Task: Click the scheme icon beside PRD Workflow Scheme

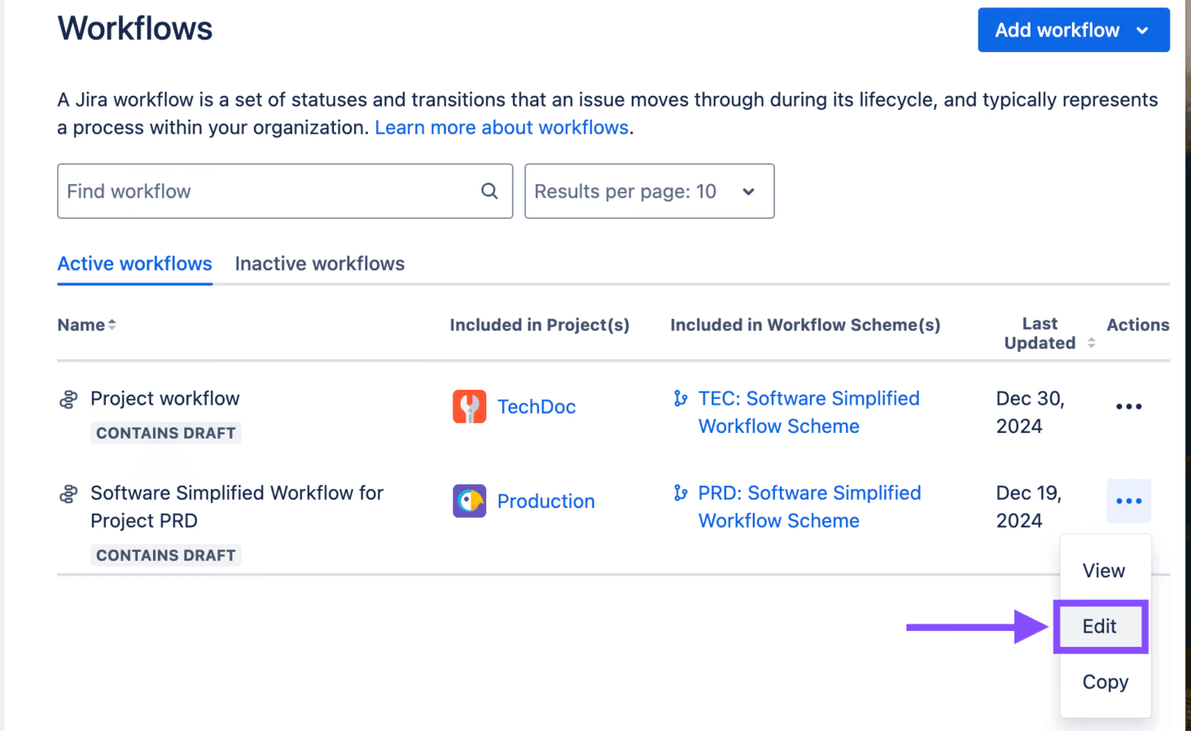Action: pyautogui.click(x=680, y=492)
